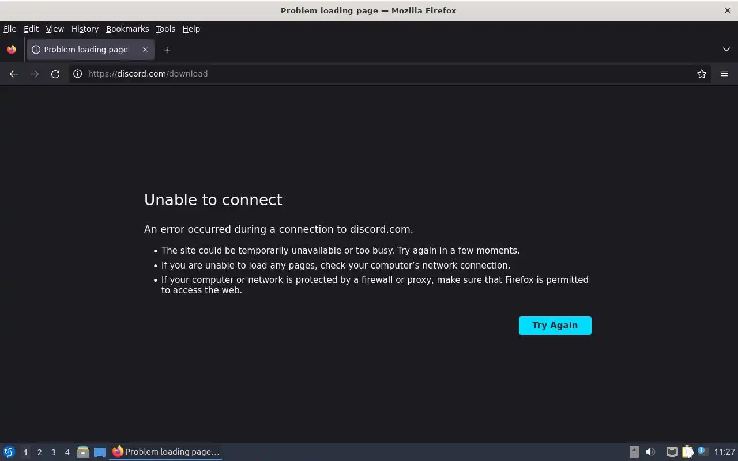The image size is (738, 461).
Task: Open the Tools menu
Action: (x=165, y=29)
